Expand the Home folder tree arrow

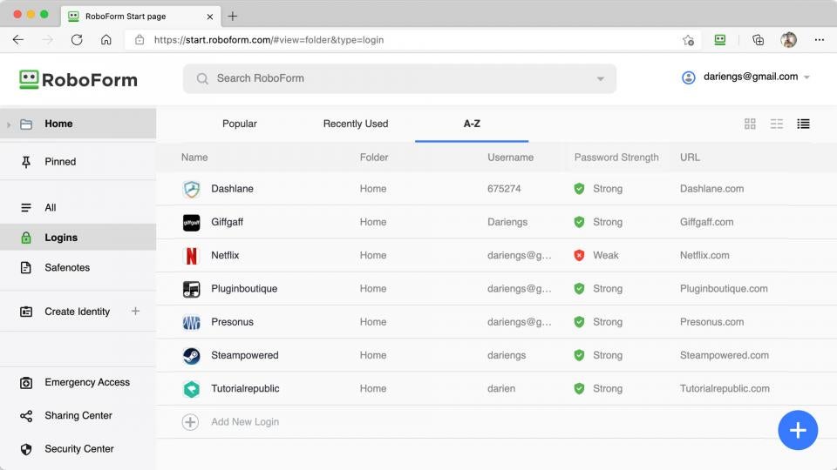pos(9,124)
